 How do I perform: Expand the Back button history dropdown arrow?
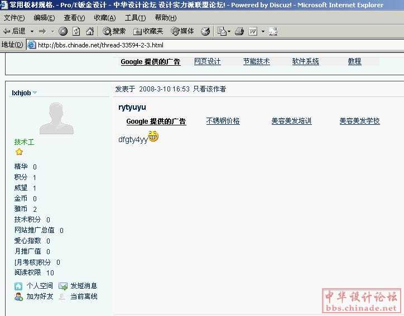coord(32,31)
